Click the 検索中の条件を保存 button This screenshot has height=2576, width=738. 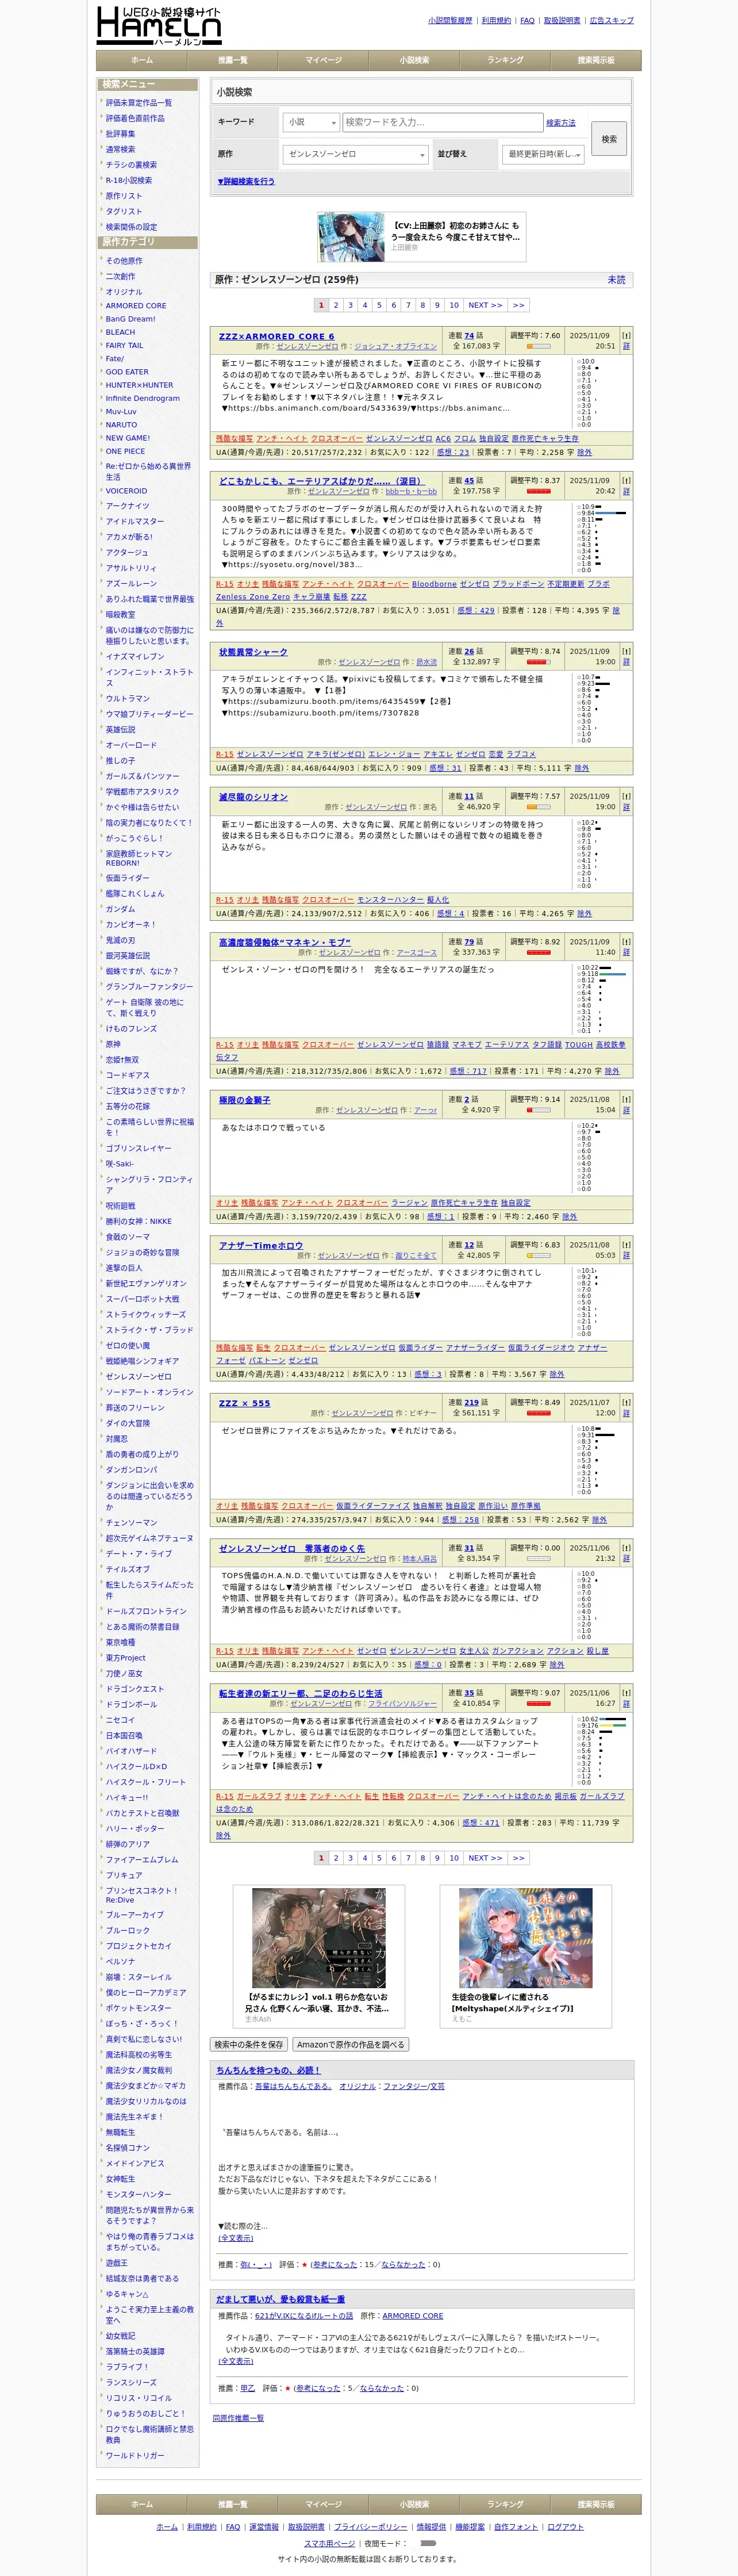(x=250, y=2045)
